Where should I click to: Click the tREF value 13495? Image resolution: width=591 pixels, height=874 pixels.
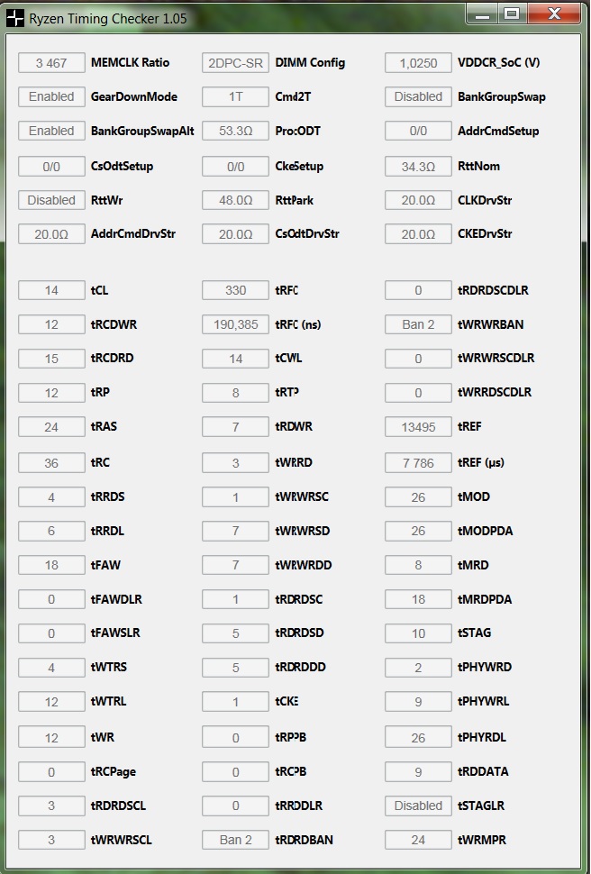click(x=418, y=427)
